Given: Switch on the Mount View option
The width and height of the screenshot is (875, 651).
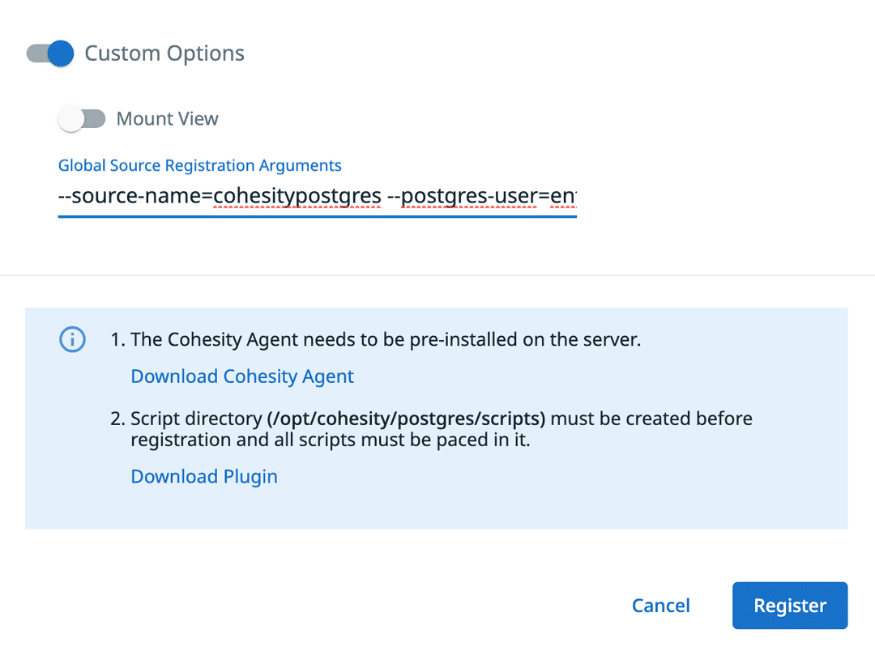Looking at the screenshot, I should 82,118.
